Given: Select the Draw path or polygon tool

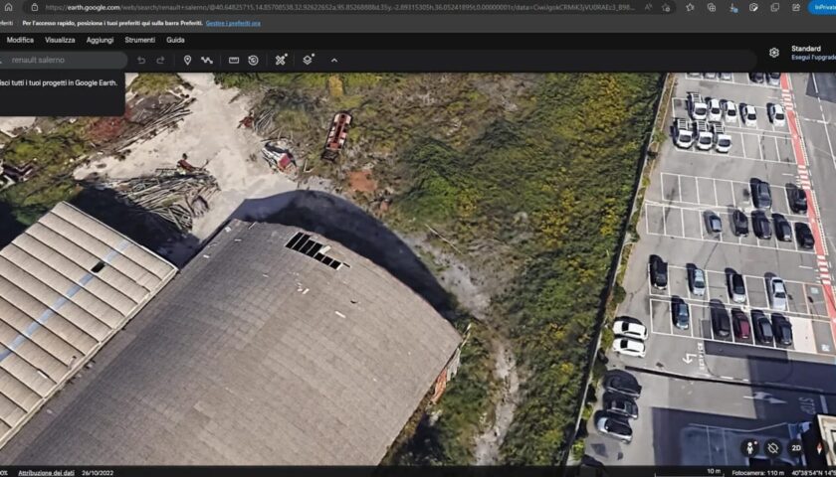Looking at the screenshot, I should click(207, 60).
